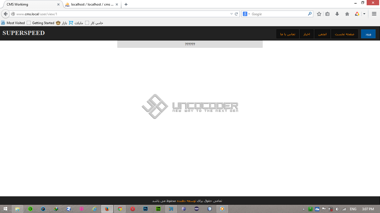Click the network signal tray icon
Viewport: 380px width, 213px height.
344,209
